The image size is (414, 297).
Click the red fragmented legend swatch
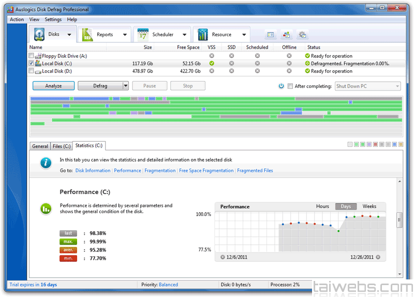coord(376,144)
